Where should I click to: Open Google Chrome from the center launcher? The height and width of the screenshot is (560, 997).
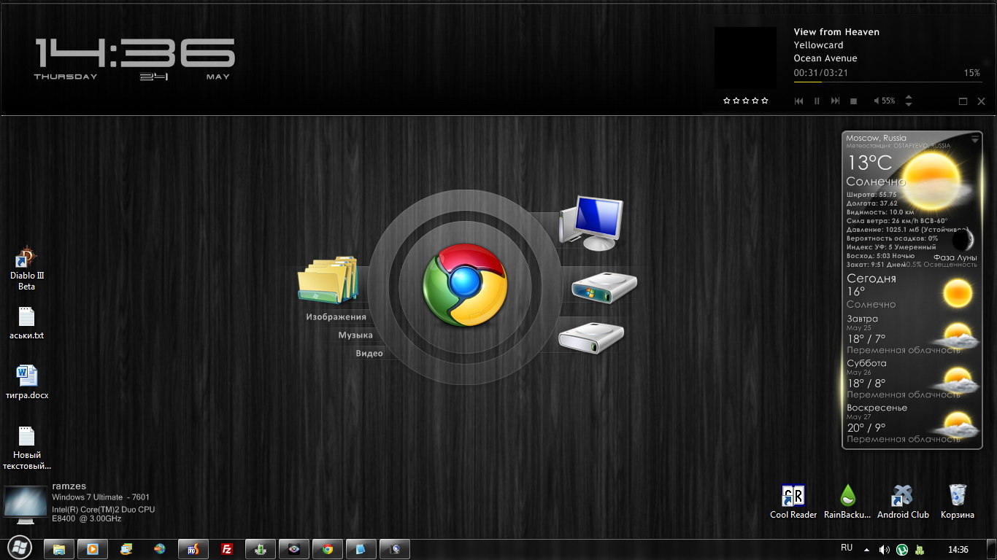465,284
